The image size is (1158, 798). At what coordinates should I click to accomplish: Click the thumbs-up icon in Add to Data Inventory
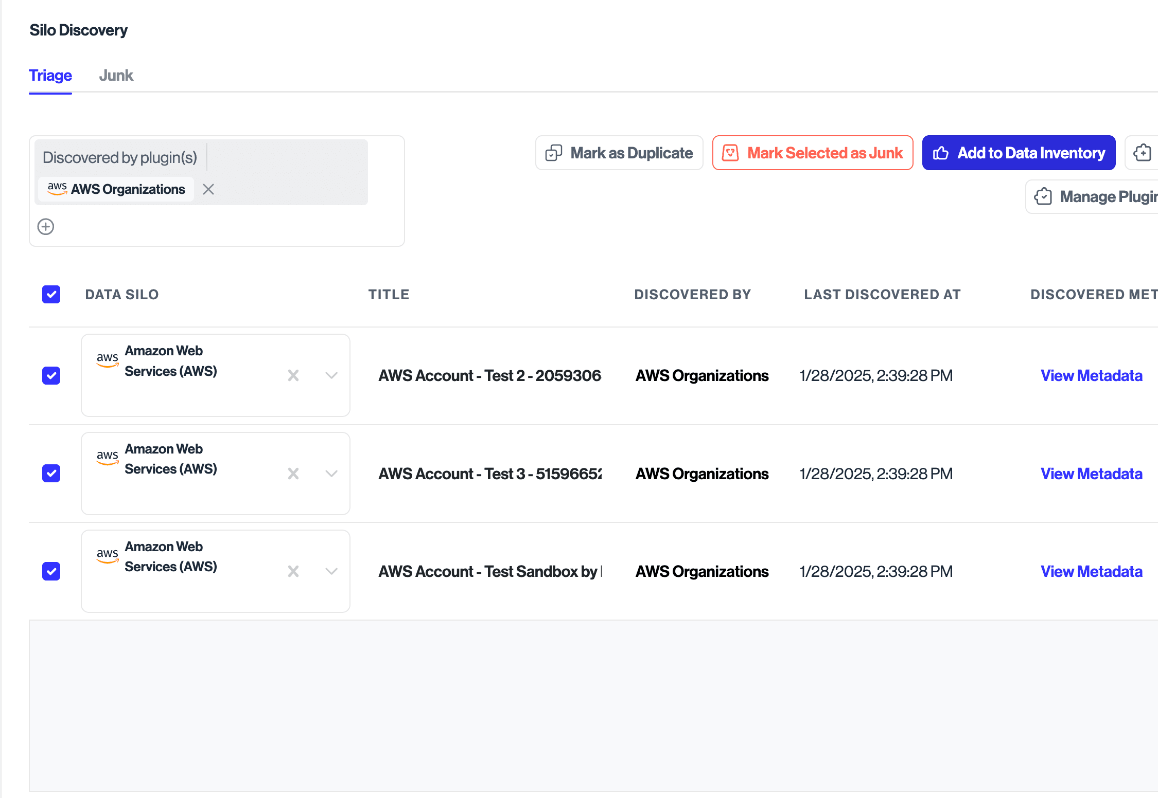pyautogui.click(x=941, y=153)
